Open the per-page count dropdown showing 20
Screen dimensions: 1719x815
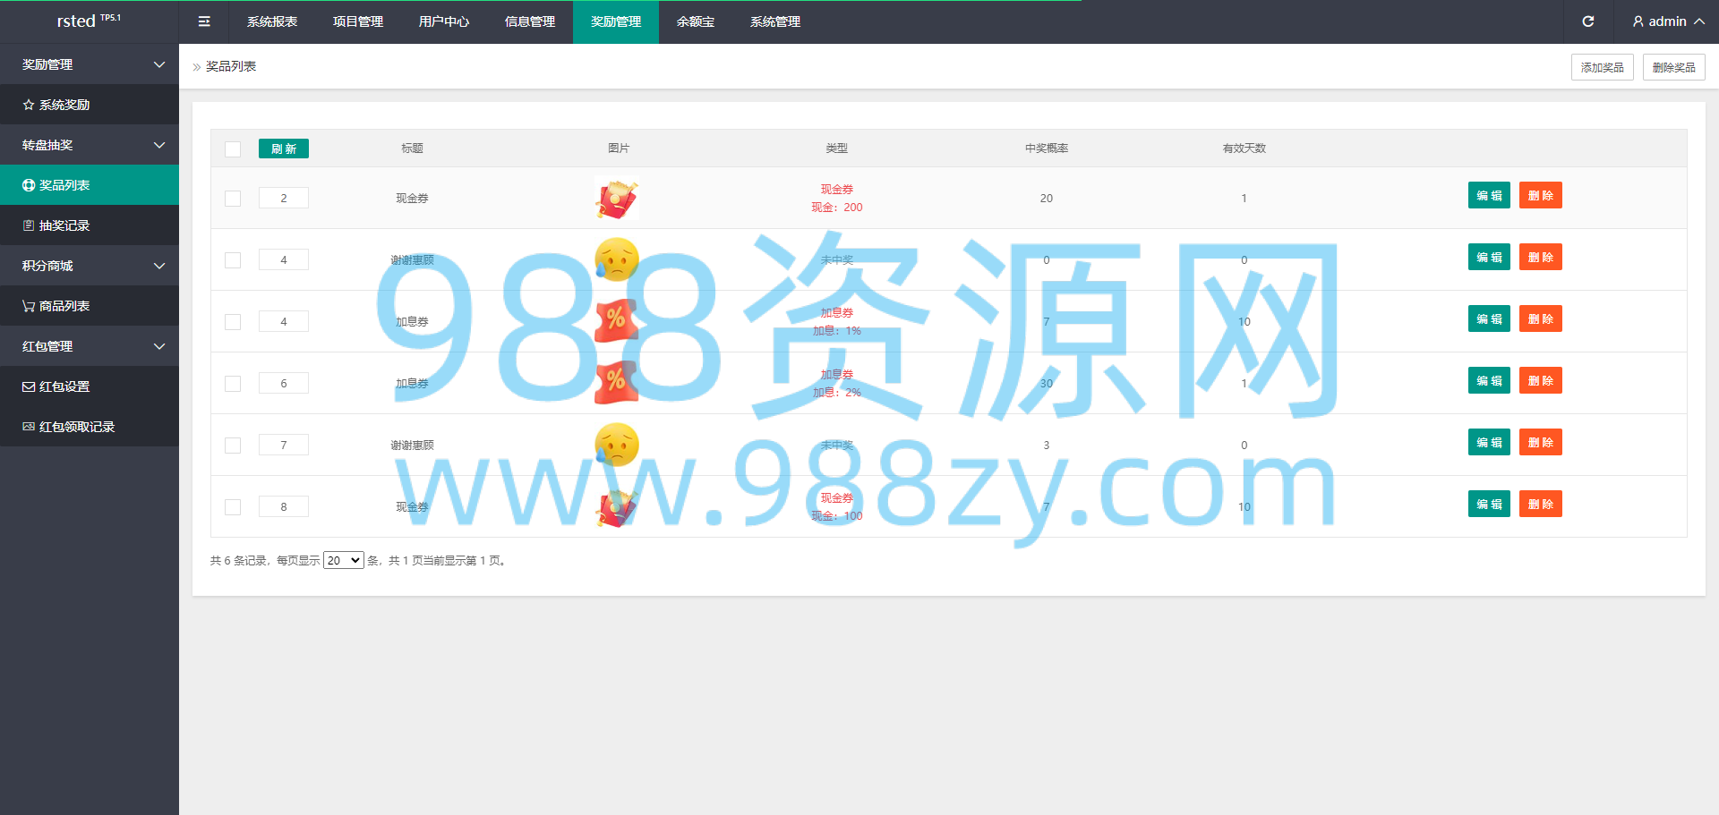(344, 560)
